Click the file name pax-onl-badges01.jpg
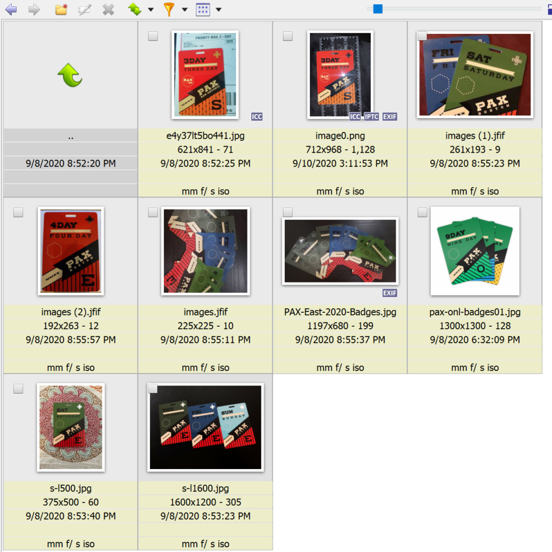The image size is (552, 552). click(x=475, y=312)
